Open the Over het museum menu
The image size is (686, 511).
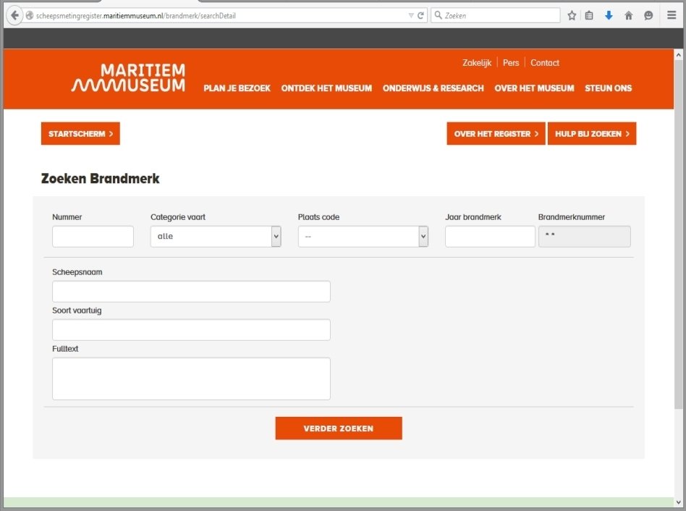pyautogui.click(x=534, y=88)
